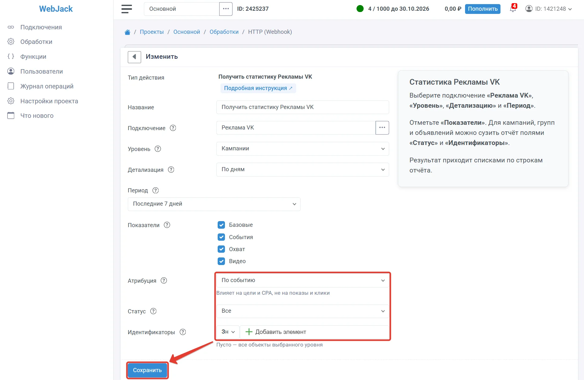Show help icon for Атрибуция
This screenshot has height=380, width=584.
pyautogui.click(x=164, y=280)
